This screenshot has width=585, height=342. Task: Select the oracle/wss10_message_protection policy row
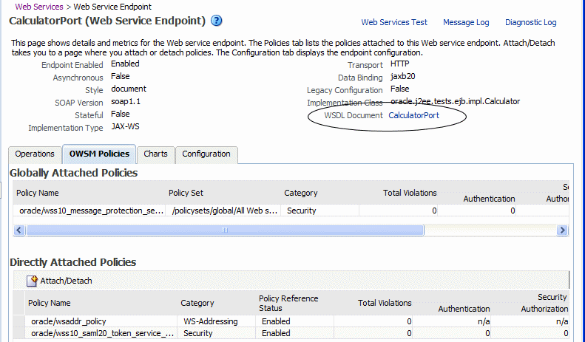click(91, 211)
